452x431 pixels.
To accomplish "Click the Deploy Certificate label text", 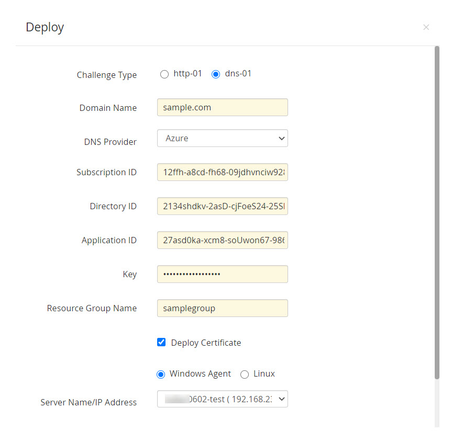I will tap(206, 343).
